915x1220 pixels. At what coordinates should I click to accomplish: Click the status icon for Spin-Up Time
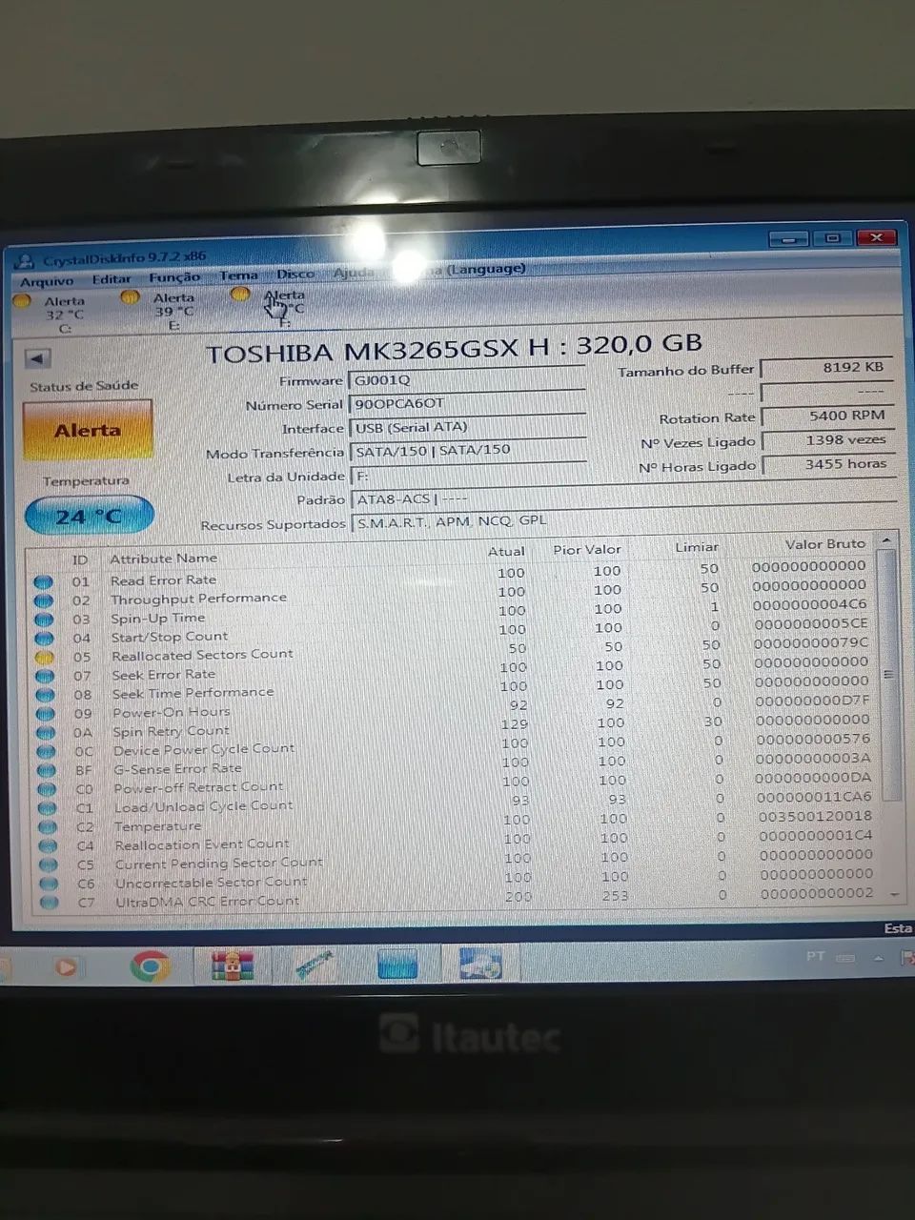point(44,620)
